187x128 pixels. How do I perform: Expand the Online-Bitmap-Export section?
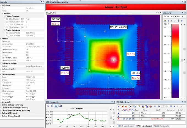[x=1, y=116]
